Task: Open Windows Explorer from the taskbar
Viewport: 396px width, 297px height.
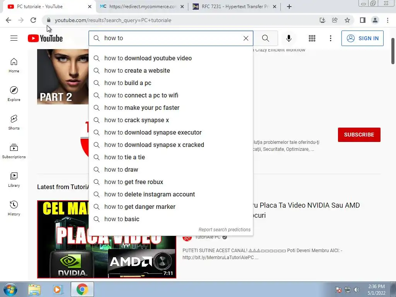Action: tap(34, 289)
